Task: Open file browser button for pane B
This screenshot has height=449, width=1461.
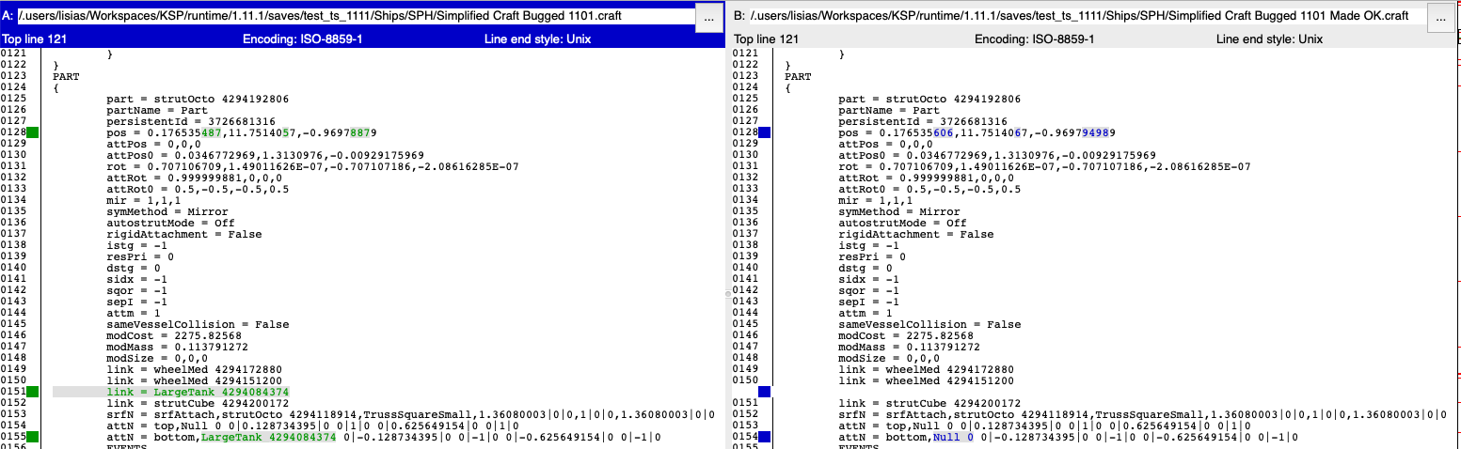Action: [1441, 17]
